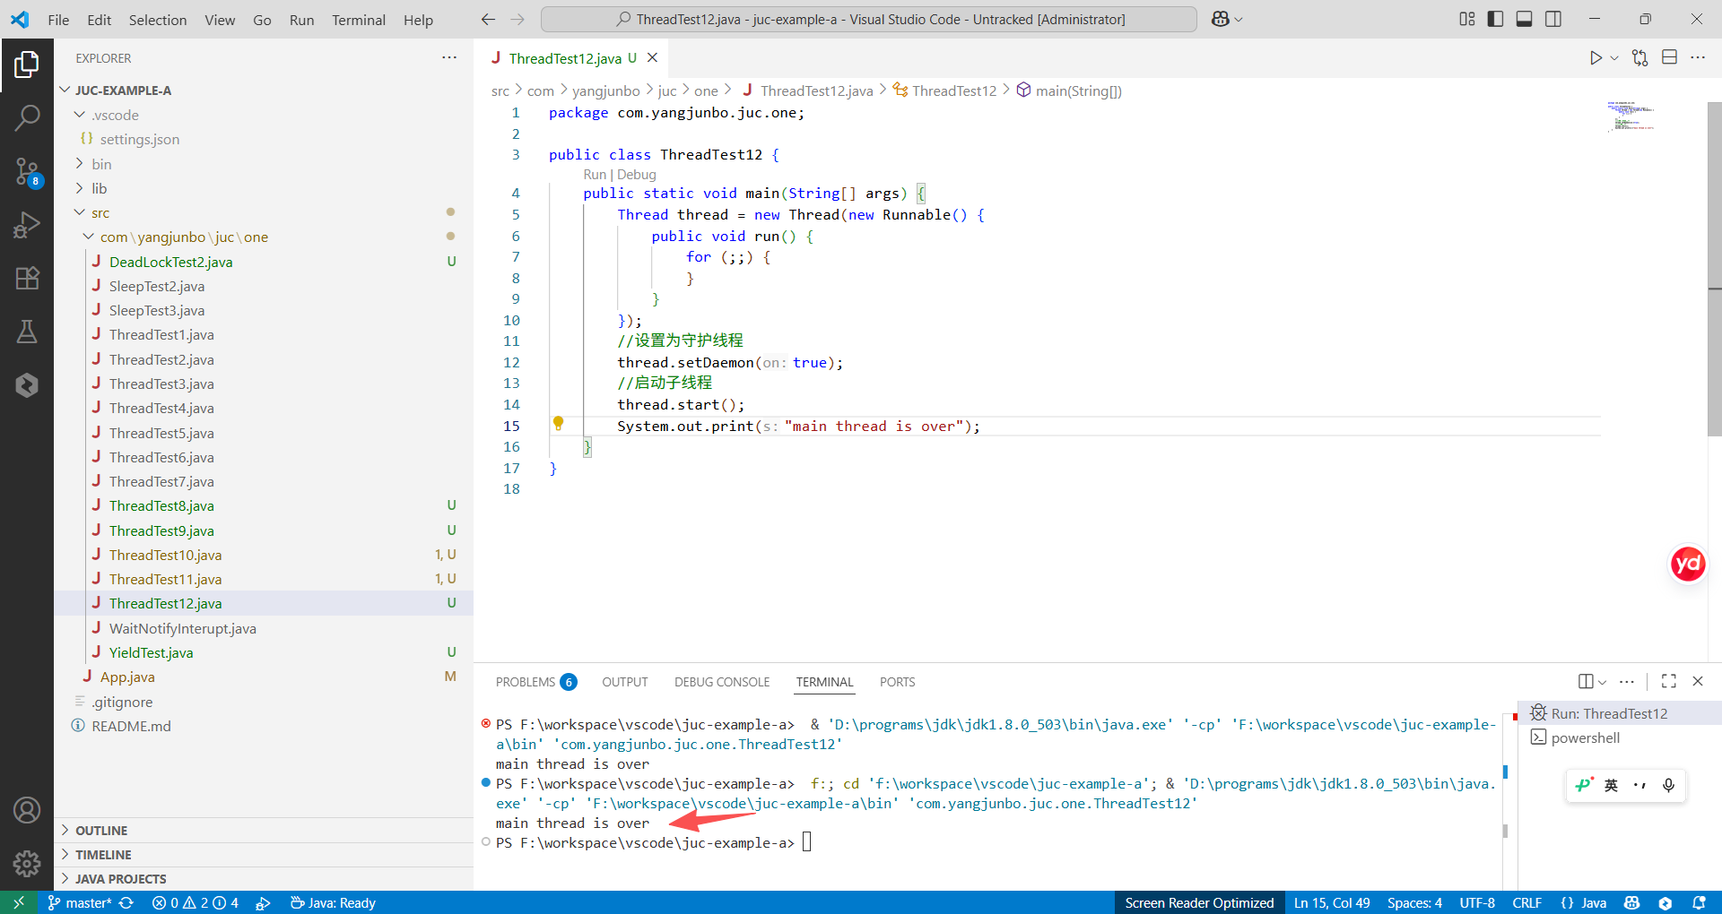Screen dimensions: 1722x914
Task: Click the remote window icon in status bar
Action: tap(18, 902)
